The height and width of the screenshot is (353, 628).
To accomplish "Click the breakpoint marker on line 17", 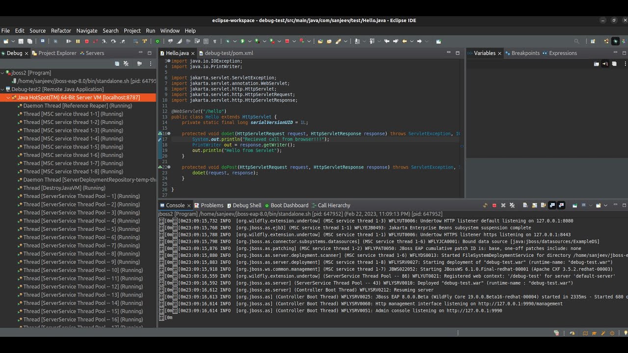I will click(160, 139).
